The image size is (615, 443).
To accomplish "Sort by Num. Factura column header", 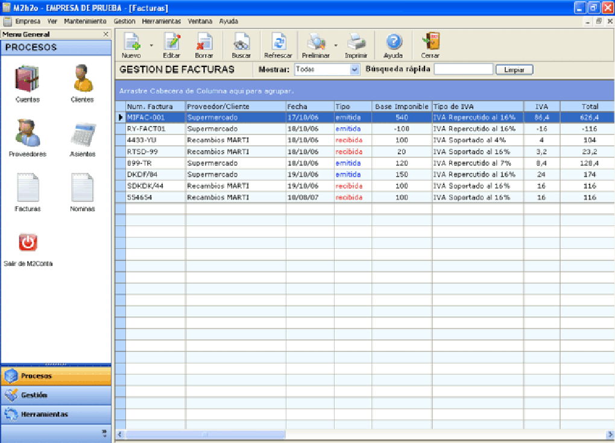I will click(x=156, y=106).
